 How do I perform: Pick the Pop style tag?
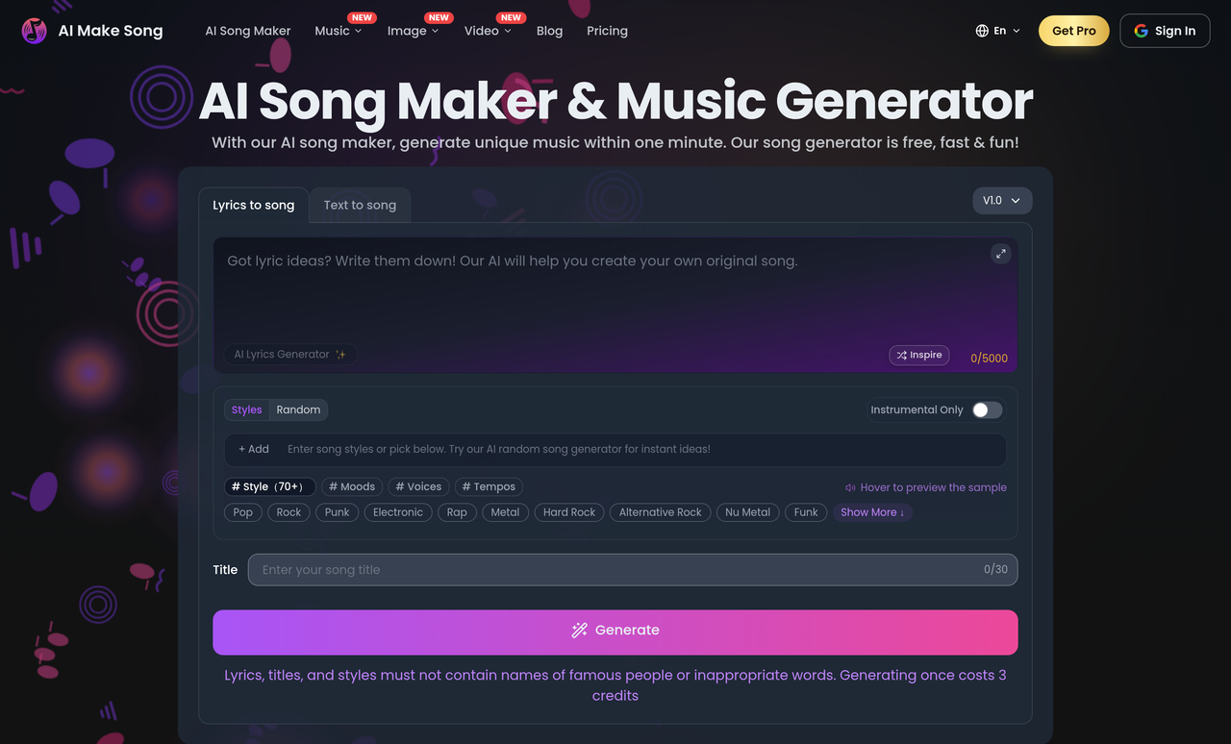243,512
